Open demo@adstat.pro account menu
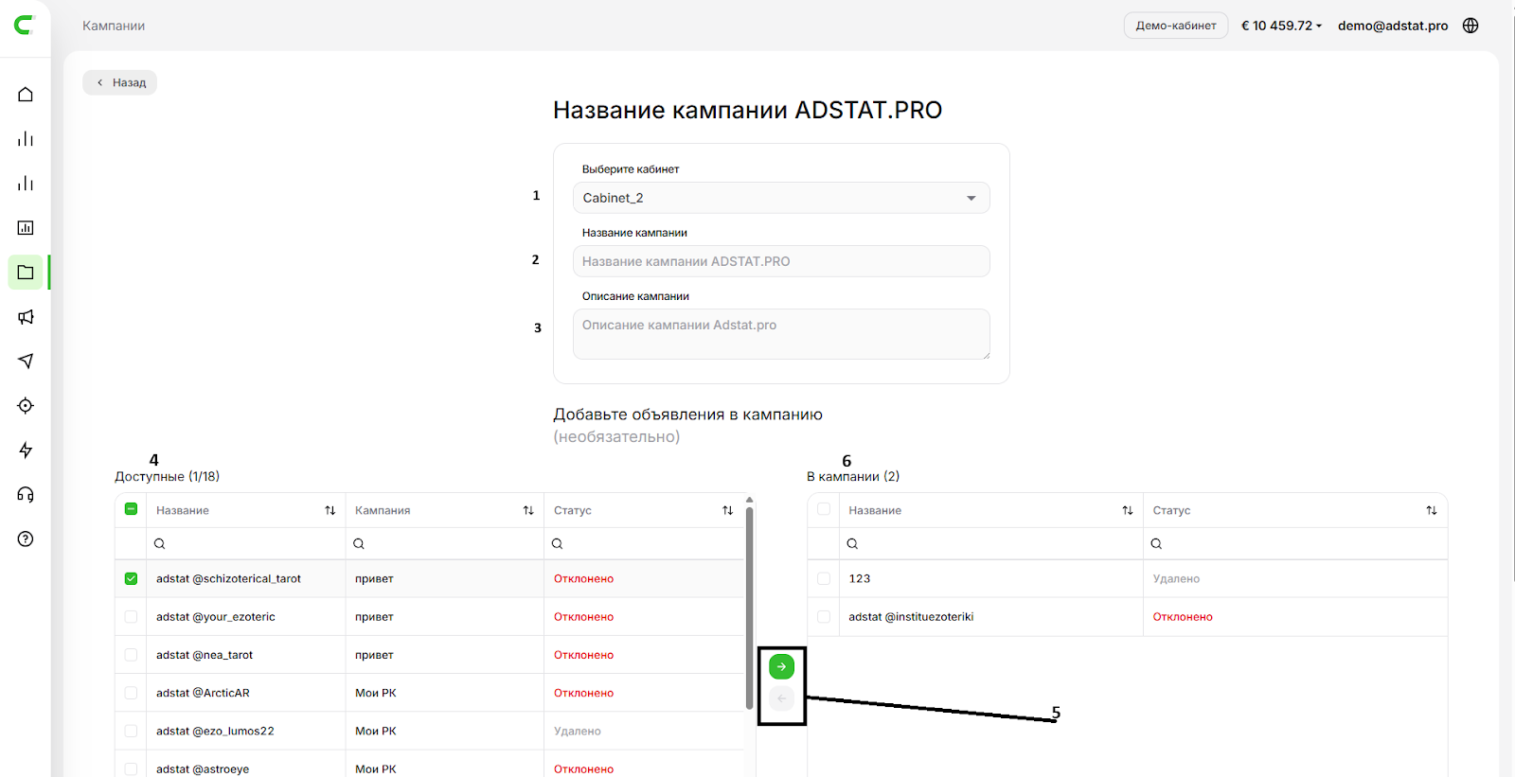The width and height of the screenshot is (1515, 777). click(x=1393, y=26)
